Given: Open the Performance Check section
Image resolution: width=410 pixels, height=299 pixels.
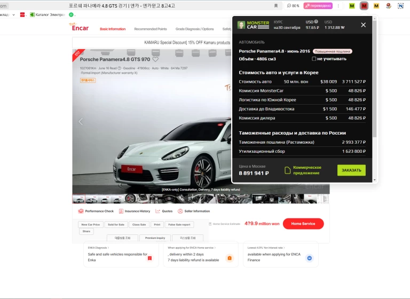Looking at the screenshot, I should click(96, 211).
